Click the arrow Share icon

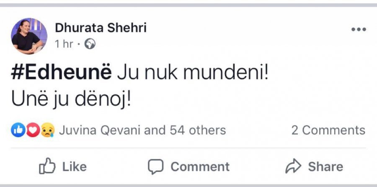293,167
